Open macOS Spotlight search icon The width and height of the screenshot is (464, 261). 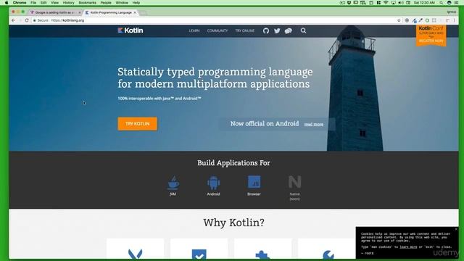tap(442, 3)
